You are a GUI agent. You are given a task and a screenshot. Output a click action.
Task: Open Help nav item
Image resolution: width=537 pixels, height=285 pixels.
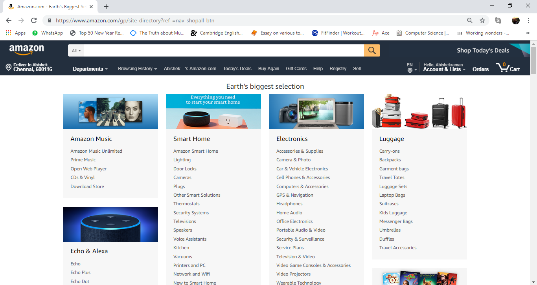(x=318, y=69)
